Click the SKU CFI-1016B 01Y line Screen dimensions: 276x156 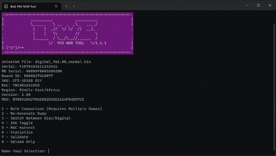22,81
